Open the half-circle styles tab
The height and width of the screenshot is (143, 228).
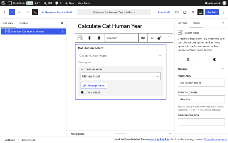[215, 59]
